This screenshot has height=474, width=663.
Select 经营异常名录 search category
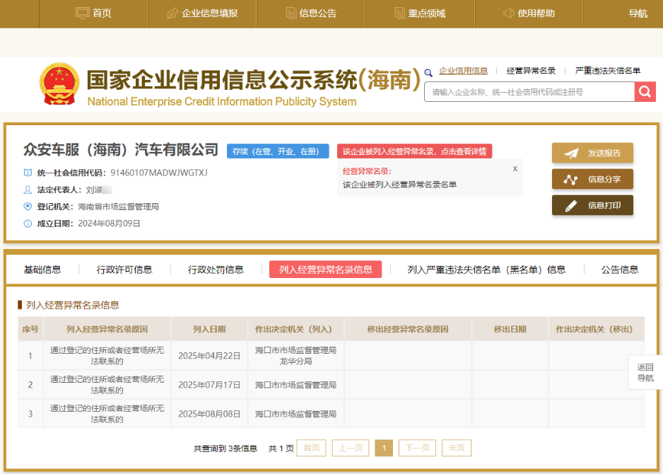531,71
